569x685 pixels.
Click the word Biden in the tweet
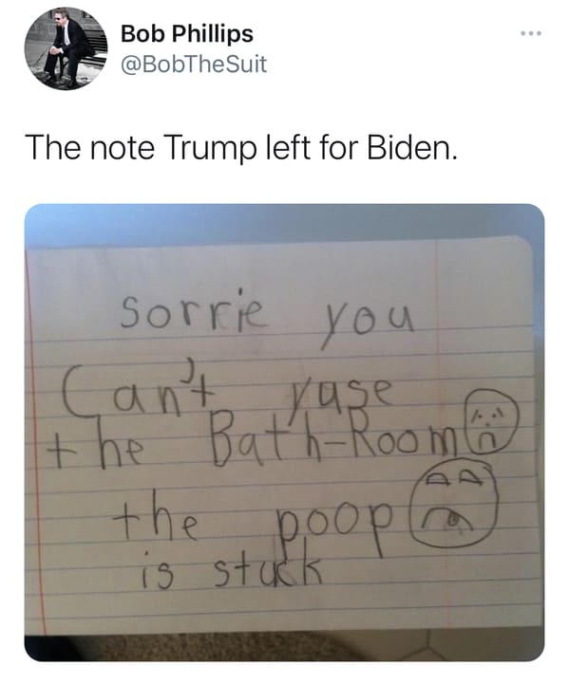(411, 147)
